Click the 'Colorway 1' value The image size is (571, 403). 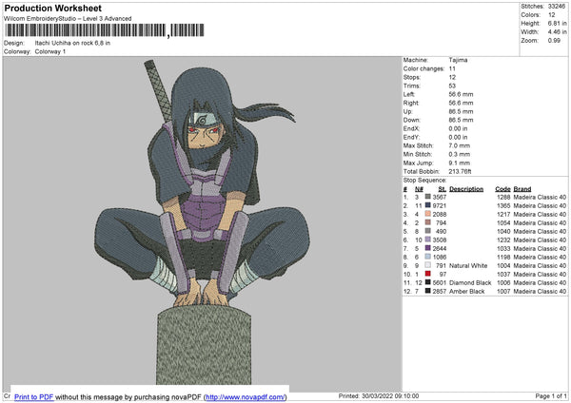[50, 51]
